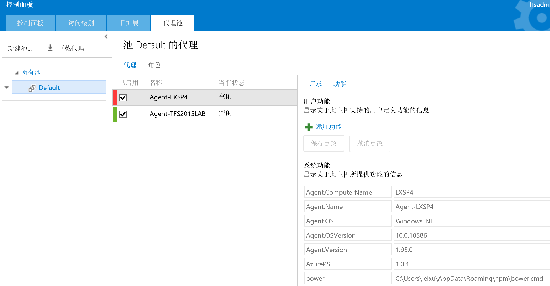
Task: Switch to the 代理 sub-tab
Action: tap(130, 65)
